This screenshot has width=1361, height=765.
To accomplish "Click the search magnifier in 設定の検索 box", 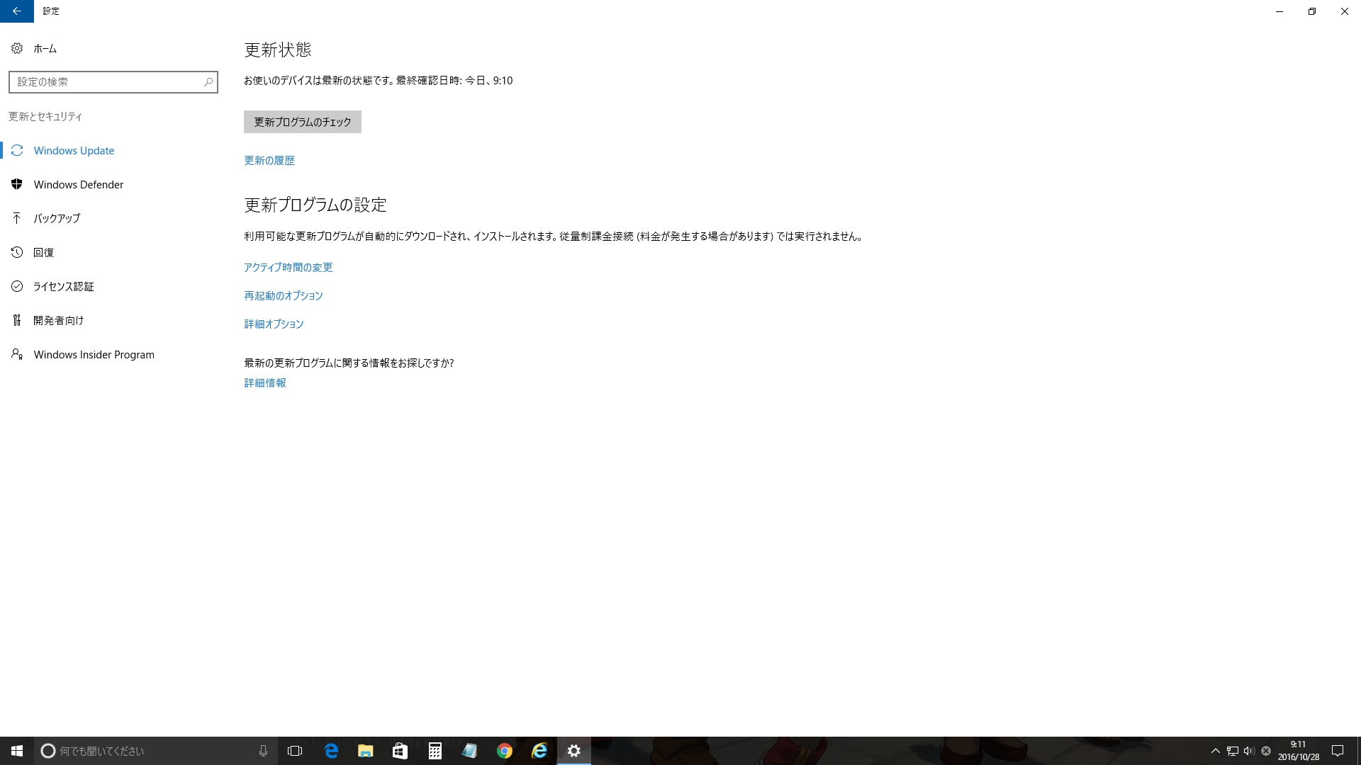I will coord(208,82).
